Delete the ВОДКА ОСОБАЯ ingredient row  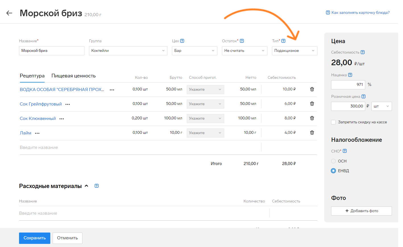point(312,89)
